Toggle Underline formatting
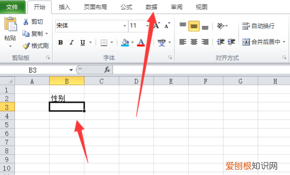 pos(83,43)
